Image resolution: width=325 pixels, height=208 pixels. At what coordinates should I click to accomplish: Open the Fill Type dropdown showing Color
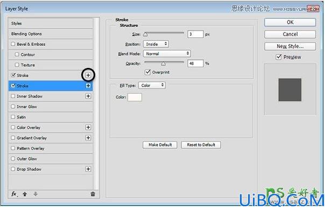coord(152,85)
